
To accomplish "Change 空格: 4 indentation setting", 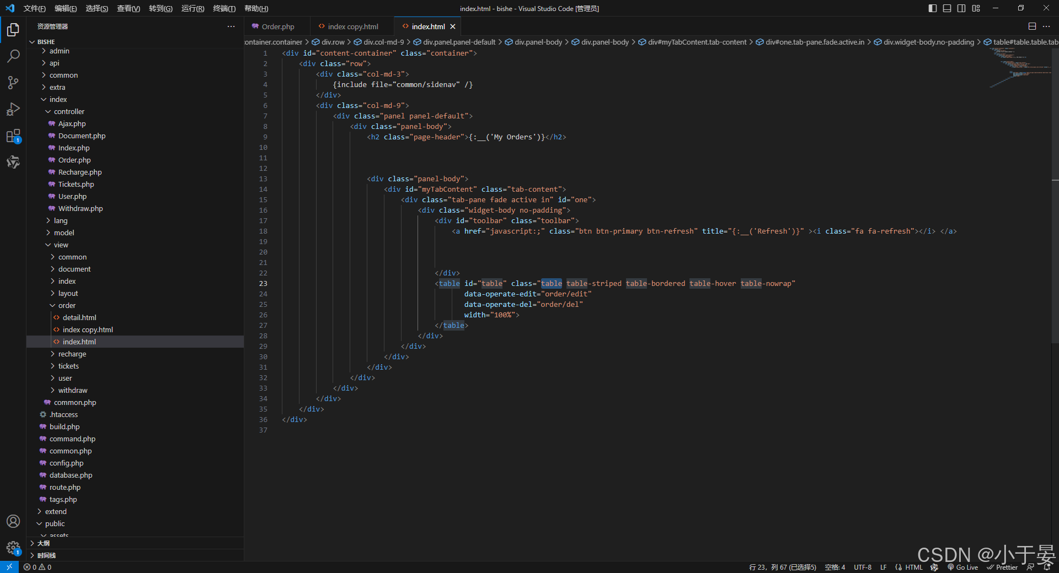I will point(835,567).
